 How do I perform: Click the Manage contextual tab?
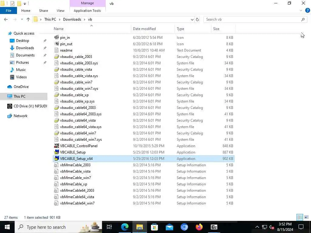pos(87,3)
